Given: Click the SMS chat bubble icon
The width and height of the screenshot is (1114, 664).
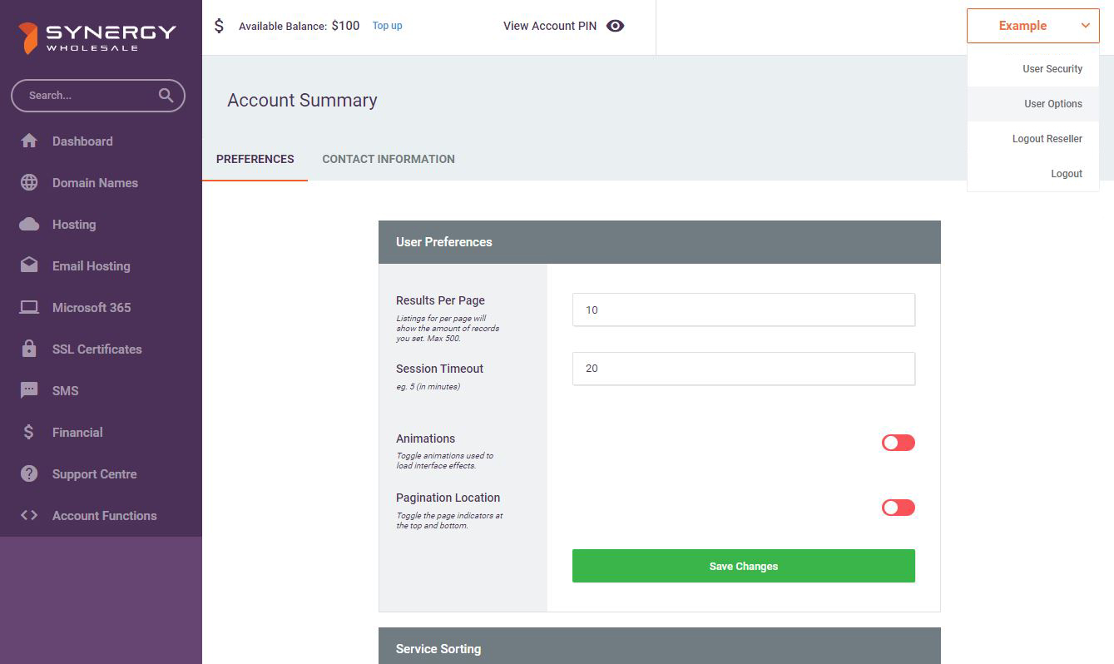Looking at the screenshot, I should coord(29,390).
